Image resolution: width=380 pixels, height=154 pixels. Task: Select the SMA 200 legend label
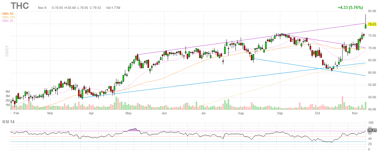click(8, 17)
